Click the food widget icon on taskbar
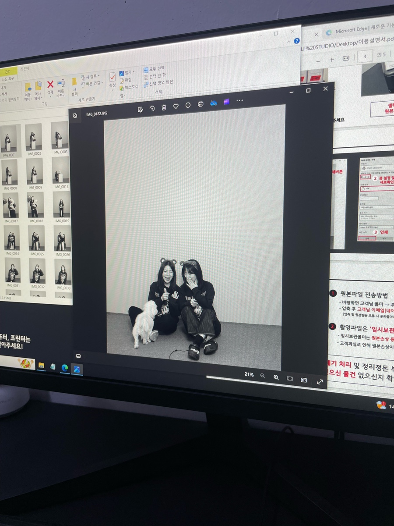This screenshot has height=526, width=394. click(x=26, y=363)
